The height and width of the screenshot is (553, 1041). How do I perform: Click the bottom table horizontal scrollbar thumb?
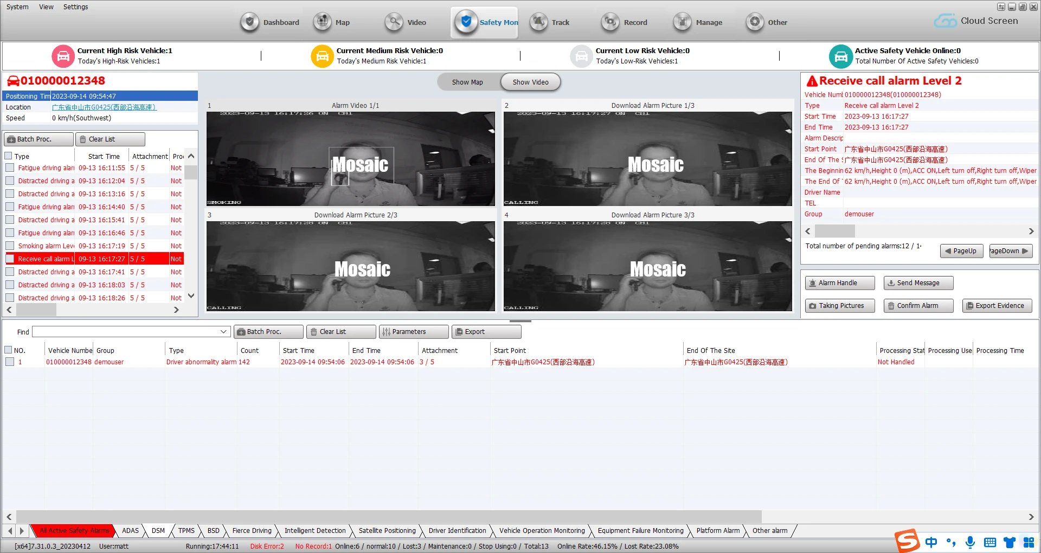pyautogui.click(x=389, y=517)
